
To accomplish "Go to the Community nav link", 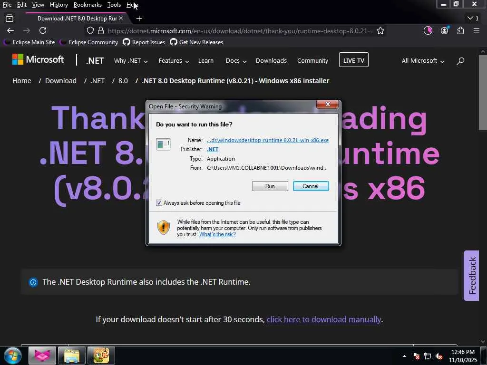I will point(312,61).
